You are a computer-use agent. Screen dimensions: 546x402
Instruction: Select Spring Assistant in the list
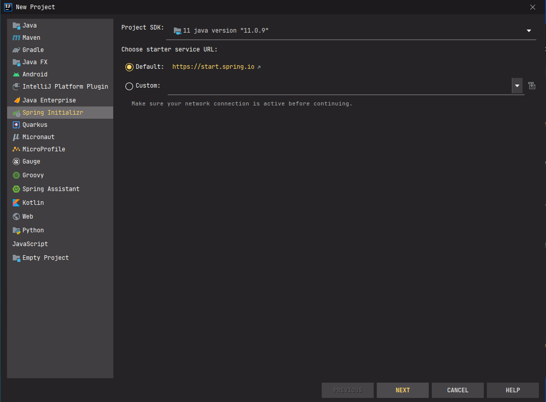coord(60,189)
